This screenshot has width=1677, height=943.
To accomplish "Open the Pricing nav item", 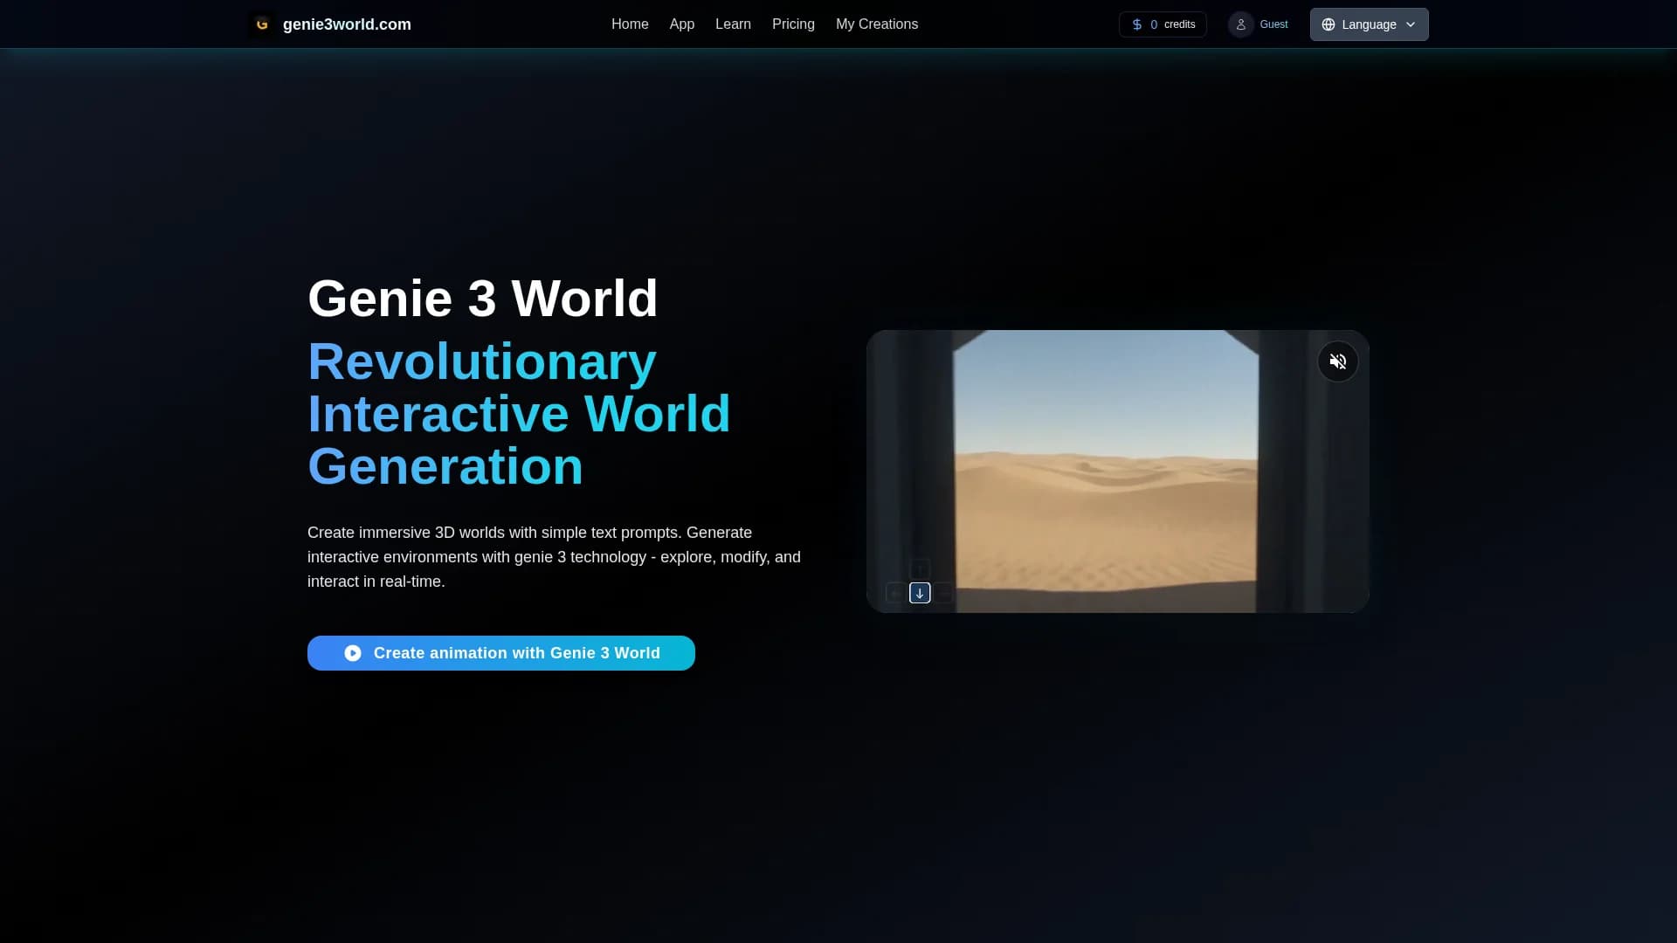I will pyautogui.click(x=793, y=24).
